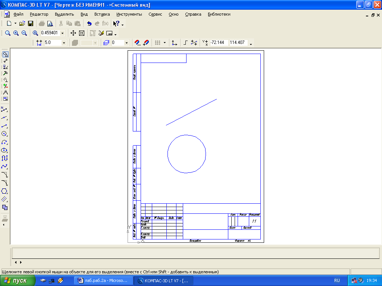Open an existing file
This screenshot has height=286, width=382.
click(22, 23)
